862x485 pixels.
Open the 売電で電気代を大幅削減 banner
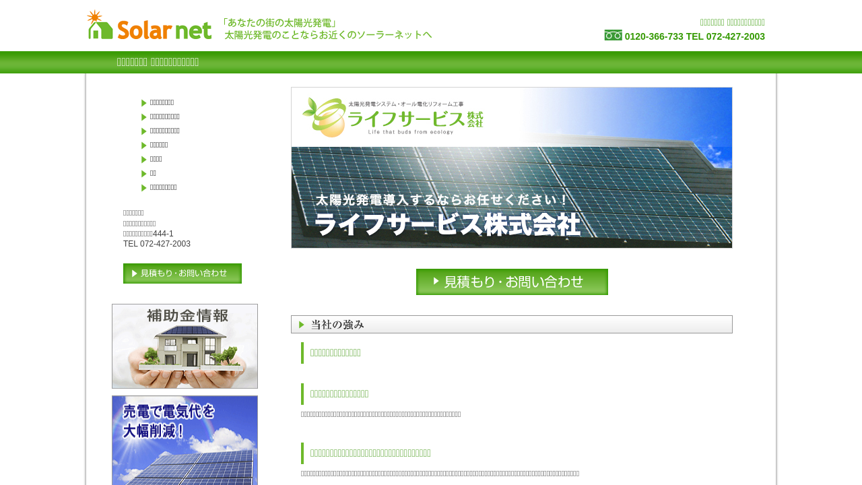185,439
